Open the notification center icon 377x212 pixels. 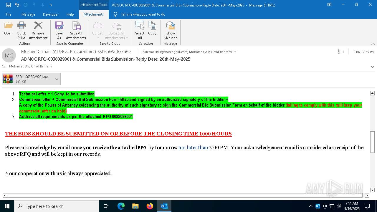(x=367, y=206)
